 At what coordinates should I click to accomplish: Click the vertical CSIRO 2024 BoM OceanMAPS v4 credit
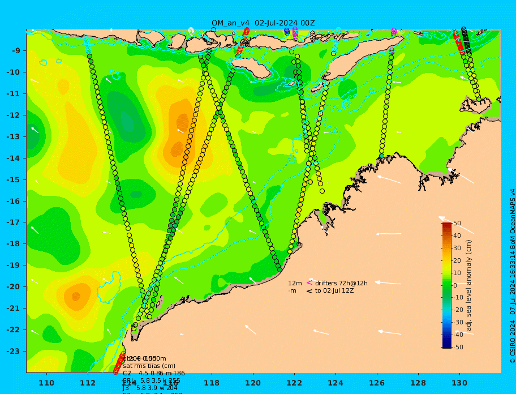[513, 276]
